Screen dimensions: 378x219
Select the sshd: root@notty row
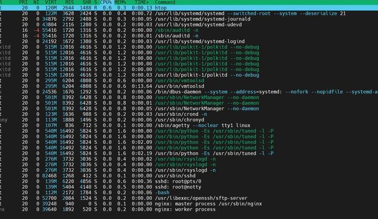click(189, 187)
